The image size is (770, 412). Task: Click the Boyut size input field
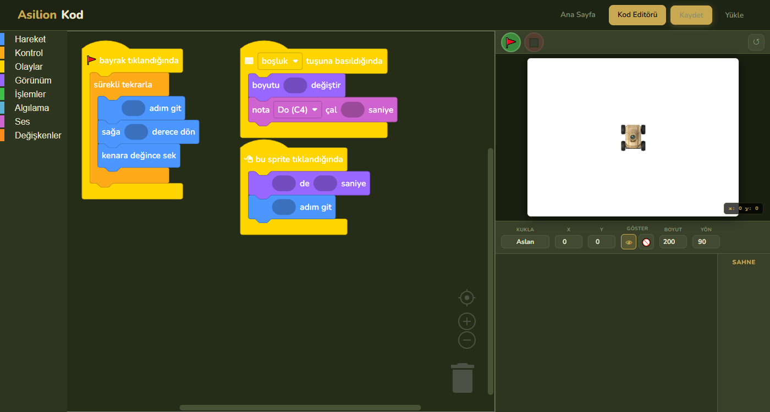(673, 242)
